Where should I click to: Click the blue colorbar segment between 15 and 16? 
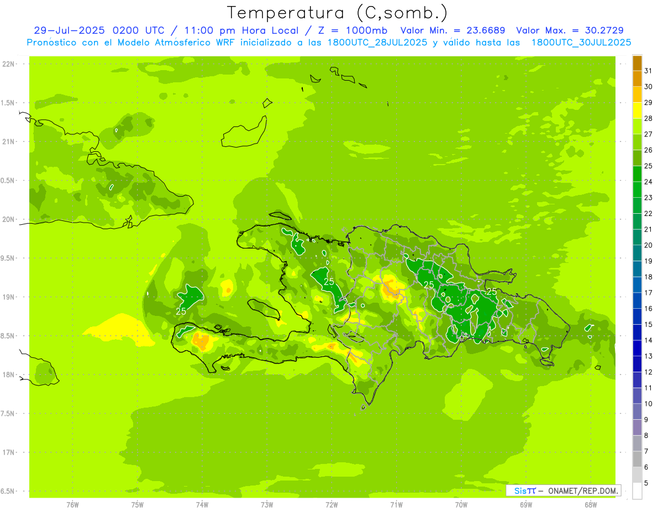pyautogui.click(x=637, y=316)
